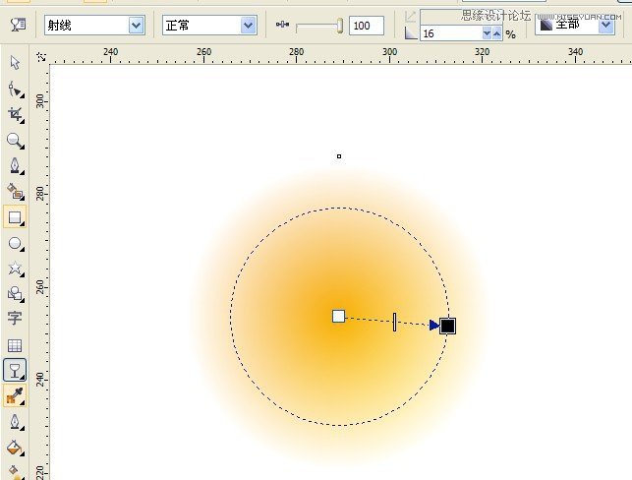Select the Rectangle tool
632x480 pixels.
click(x=15, y=217)
